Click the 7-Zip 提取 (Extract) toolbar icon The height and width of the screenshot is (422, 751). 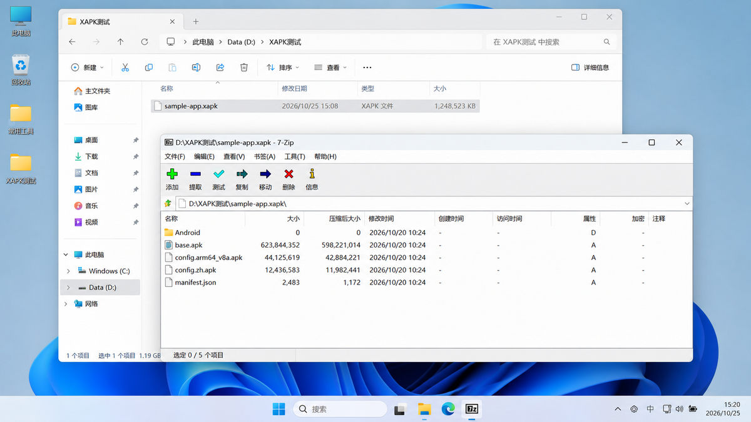click(x=195, y=174)
